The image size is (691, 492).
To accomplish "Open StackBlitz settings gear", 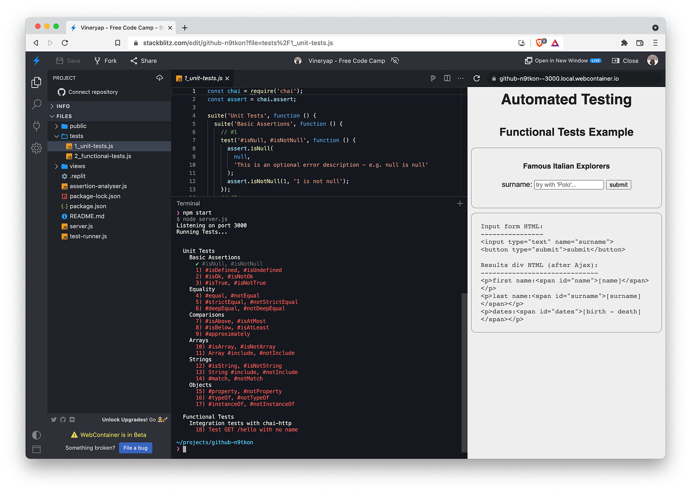I will [36, 148].
